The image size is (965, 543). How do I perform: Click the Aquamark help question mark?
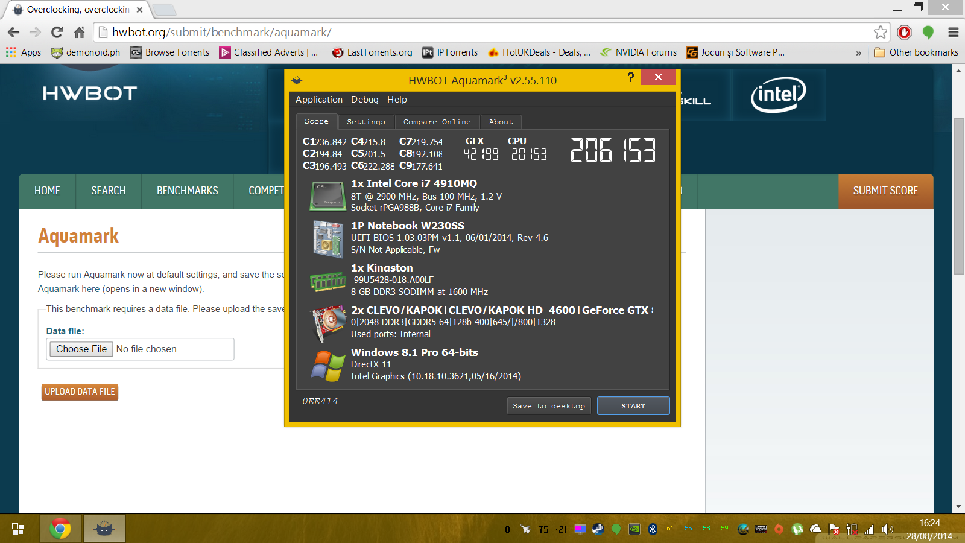(x=631, y=77)
